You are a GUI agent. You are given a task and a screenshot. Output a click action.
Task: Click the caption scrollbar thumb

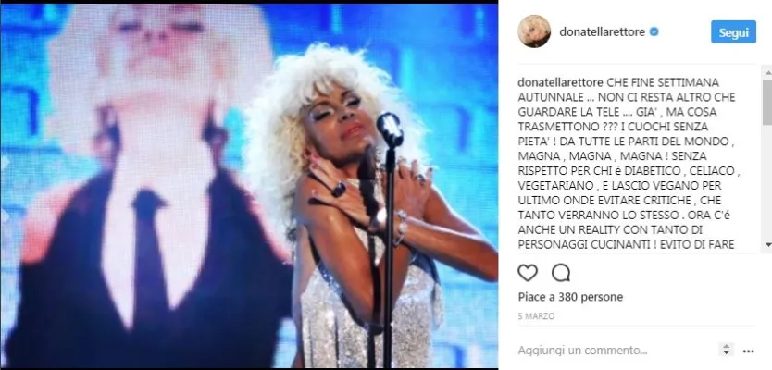click(767, 101)
